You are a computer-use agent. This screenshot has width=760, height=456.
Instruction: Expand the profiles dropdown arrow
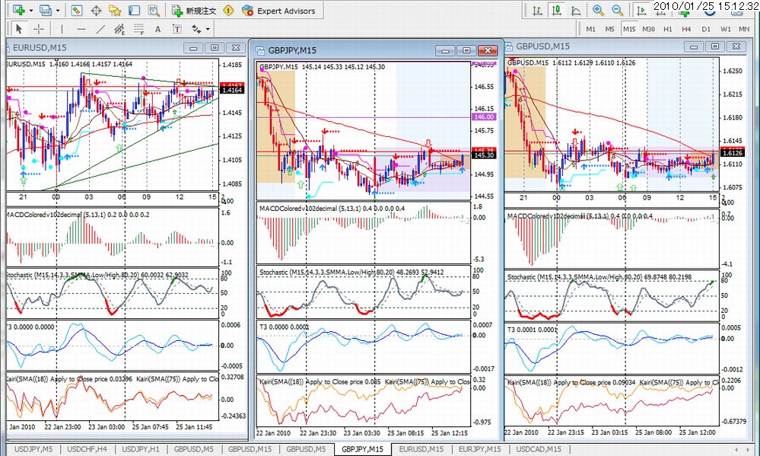[58, 10]
